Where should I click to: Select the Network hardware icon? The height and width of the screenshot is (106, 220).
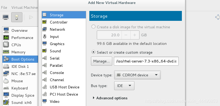coord(45,29)
